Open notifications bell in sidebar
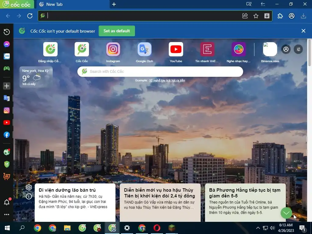The height and width of the screenshot is (234, 312). (7, 202)
